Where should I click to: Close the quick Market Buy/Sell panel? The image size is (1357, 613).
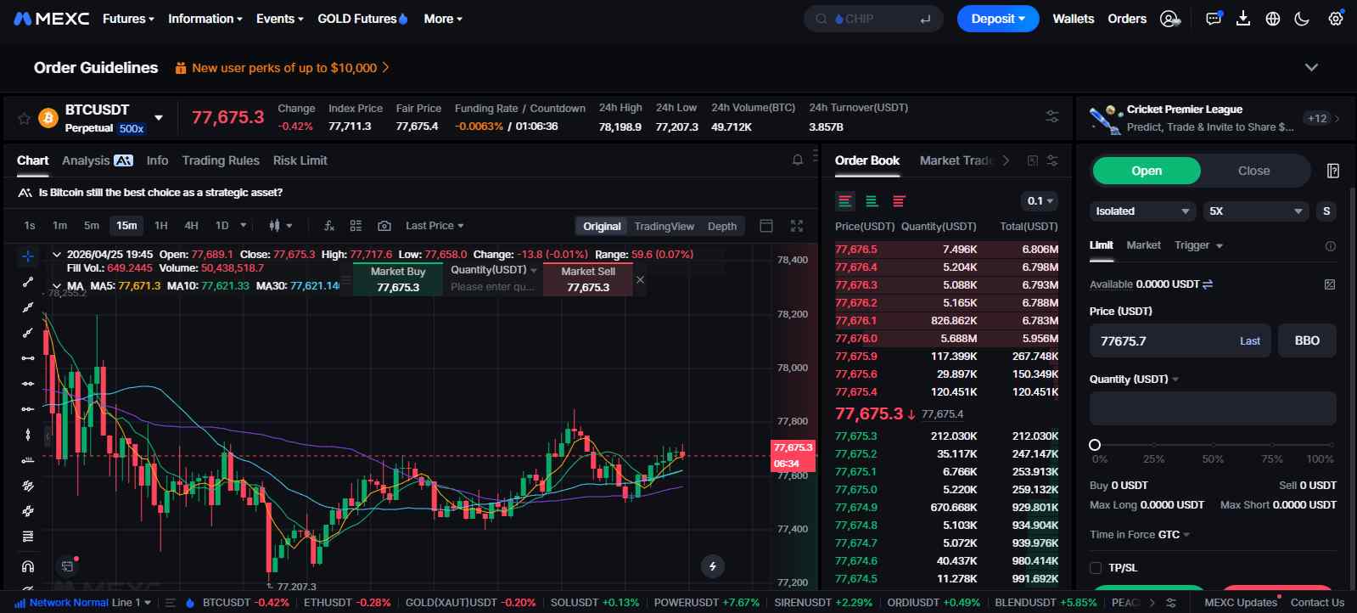pyautogui.click(x=640, y=279)
